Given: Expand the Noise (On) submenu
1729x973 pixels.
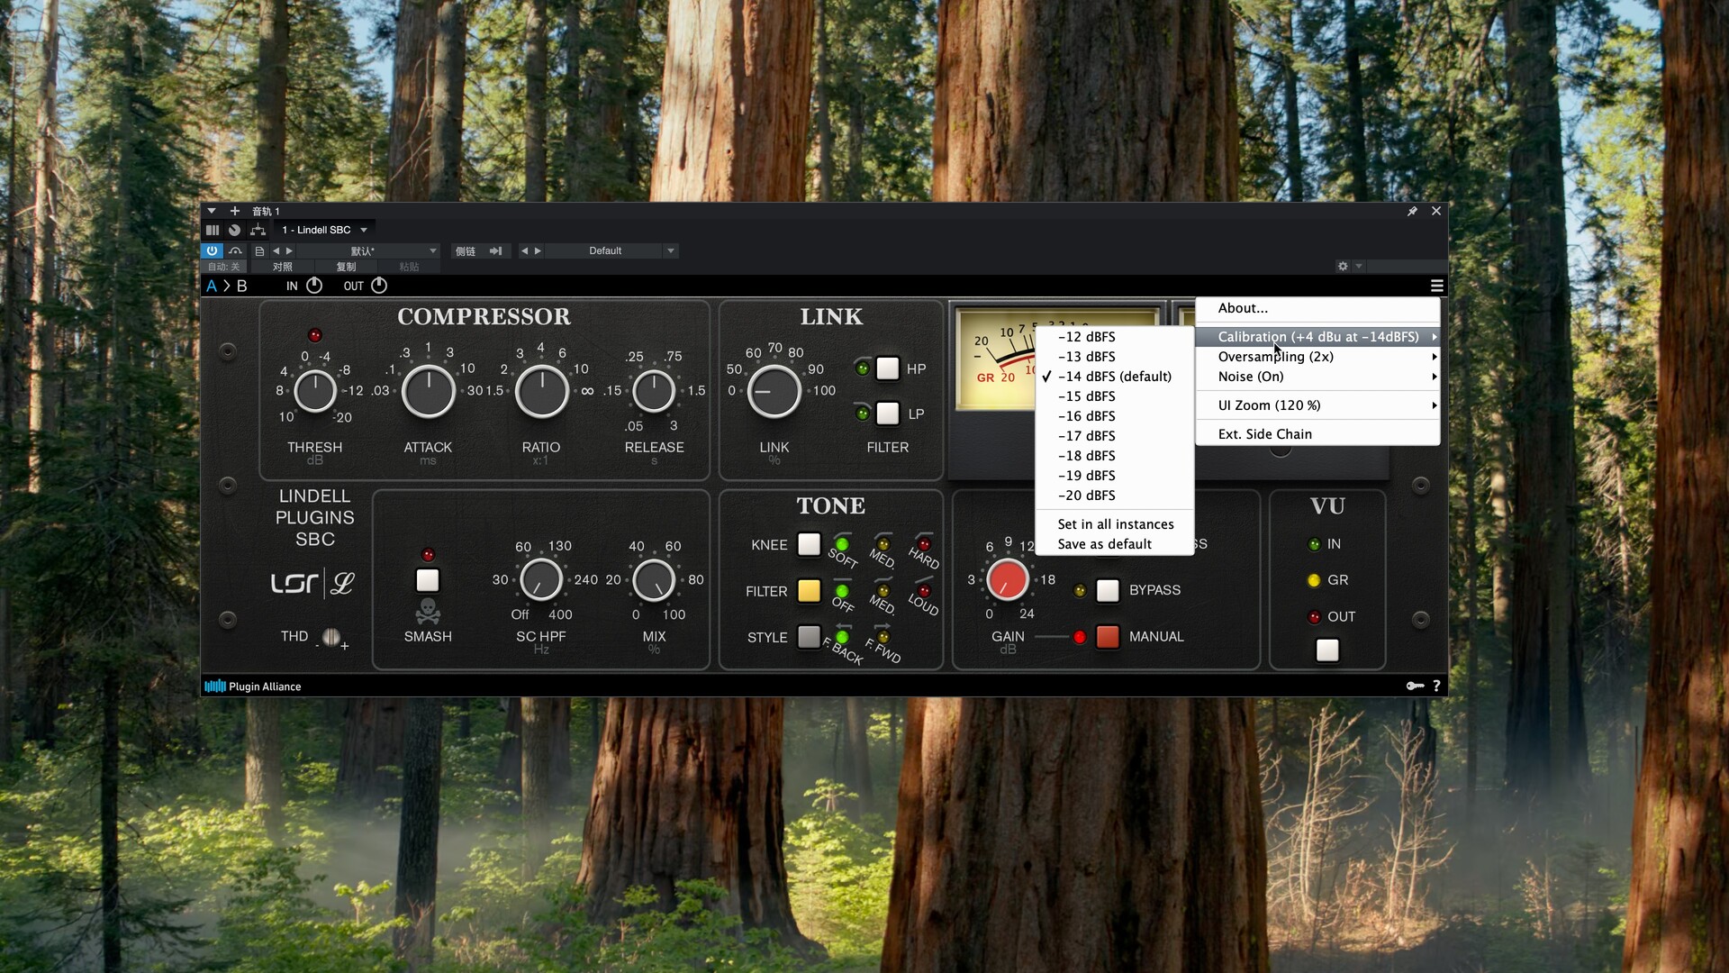Looking at the screenshot, I should click(x=1317, y=377).
